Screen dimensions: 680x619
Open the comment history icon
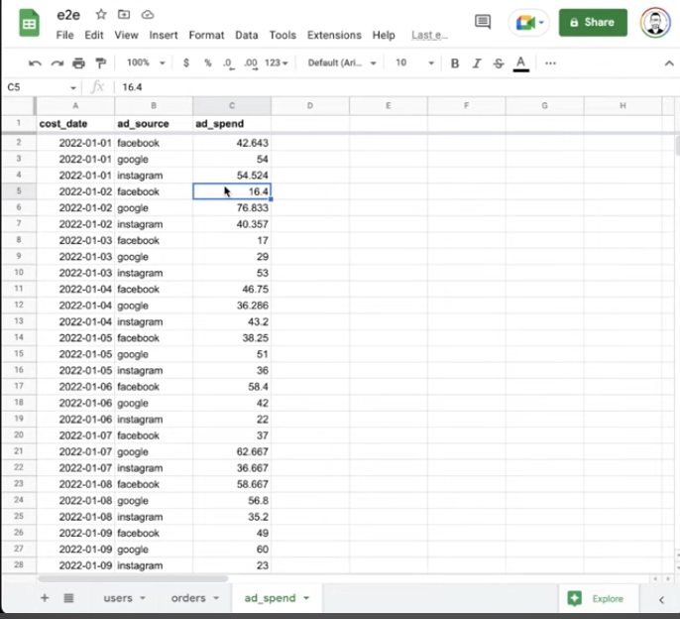pyautogui.click(x=483, y=22)
